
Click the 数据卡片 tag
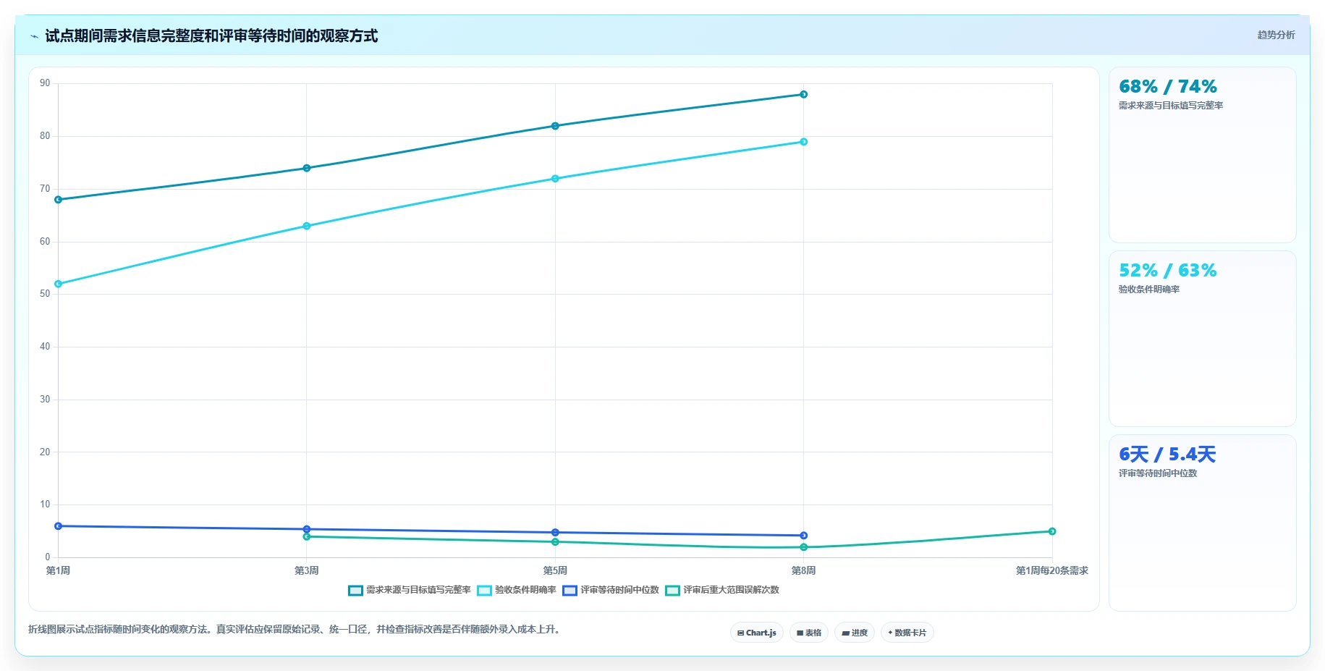907,633
